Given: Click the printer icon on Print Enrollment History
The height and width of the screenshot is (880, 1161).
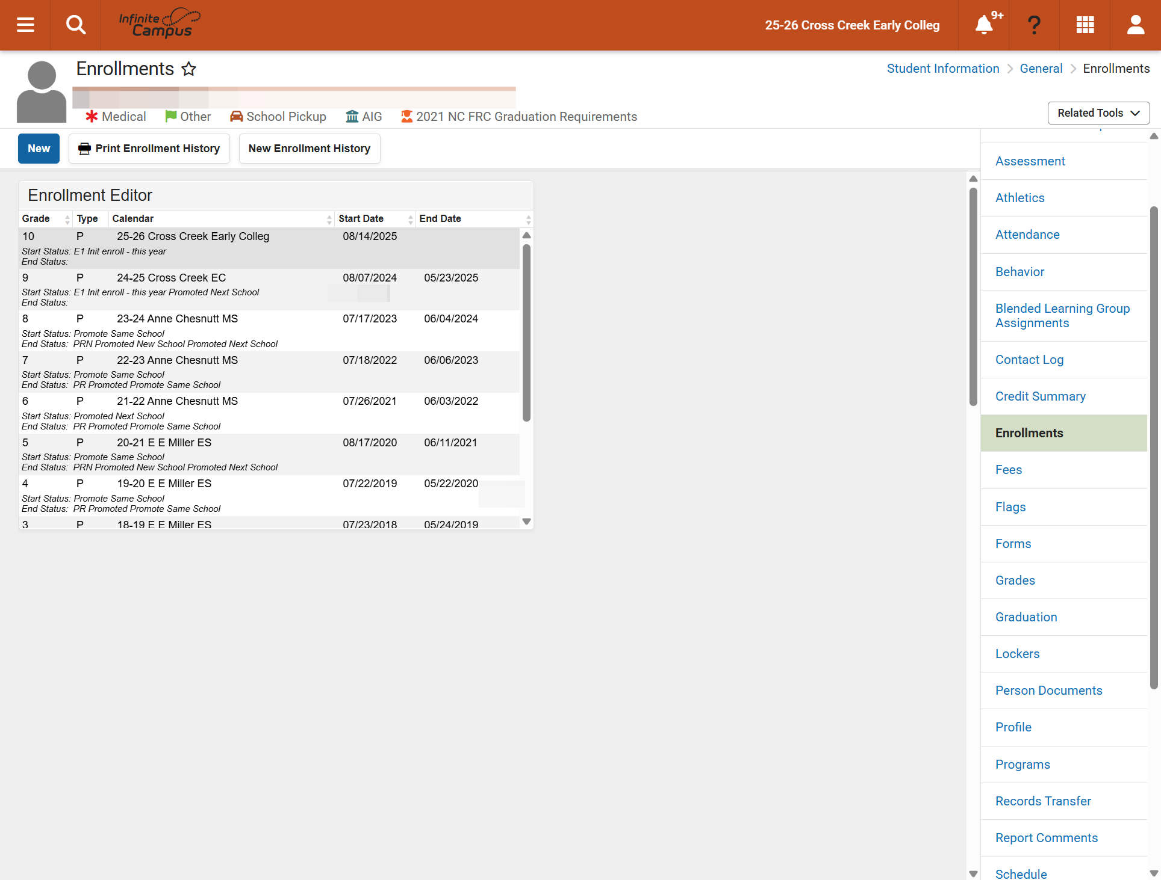Looking at the screenshot, I should [x=85, y=149].
